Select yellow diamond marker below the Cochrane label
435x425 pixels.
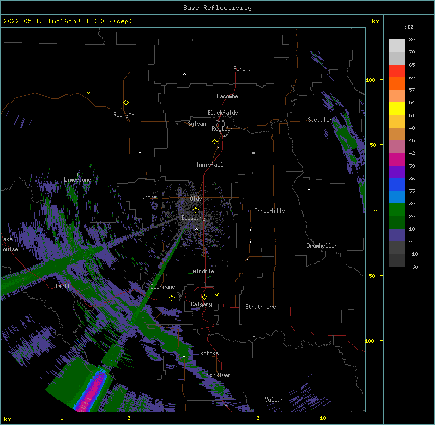pyautogui.click(x=172, y=298)
